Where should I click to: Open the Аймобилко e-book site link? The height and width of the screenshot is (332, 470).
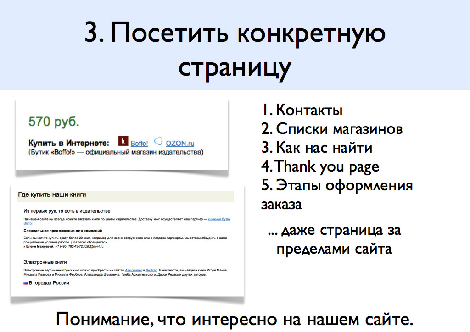[x=134, y=271]
